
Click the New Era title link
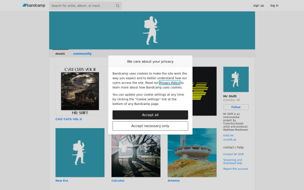pyautogui.click(x=62, y=180)
